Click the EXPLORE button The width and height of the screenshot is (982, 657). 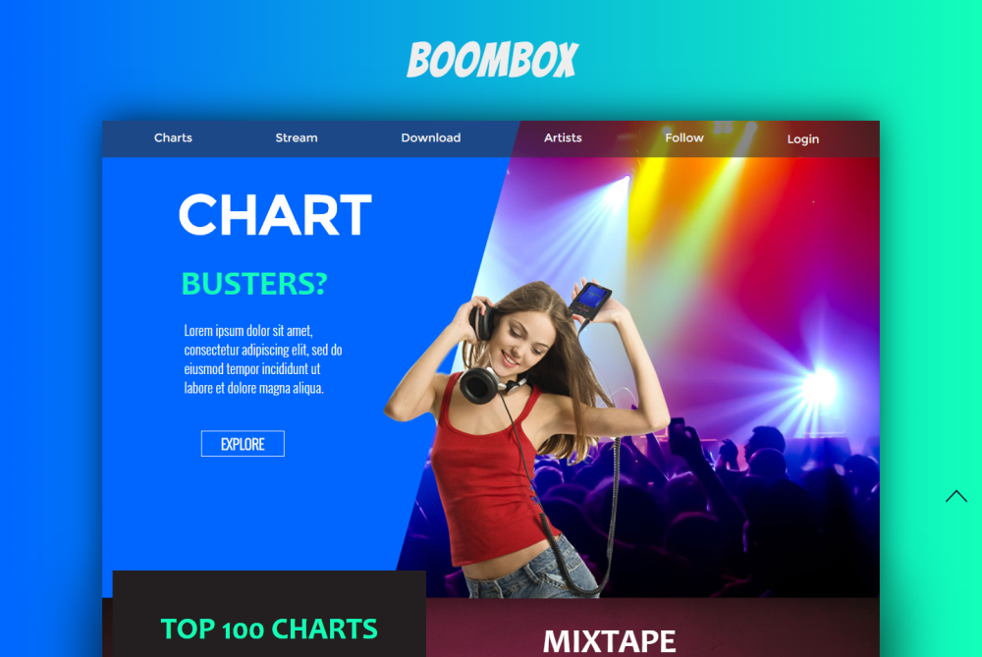(x=243, y=444)
